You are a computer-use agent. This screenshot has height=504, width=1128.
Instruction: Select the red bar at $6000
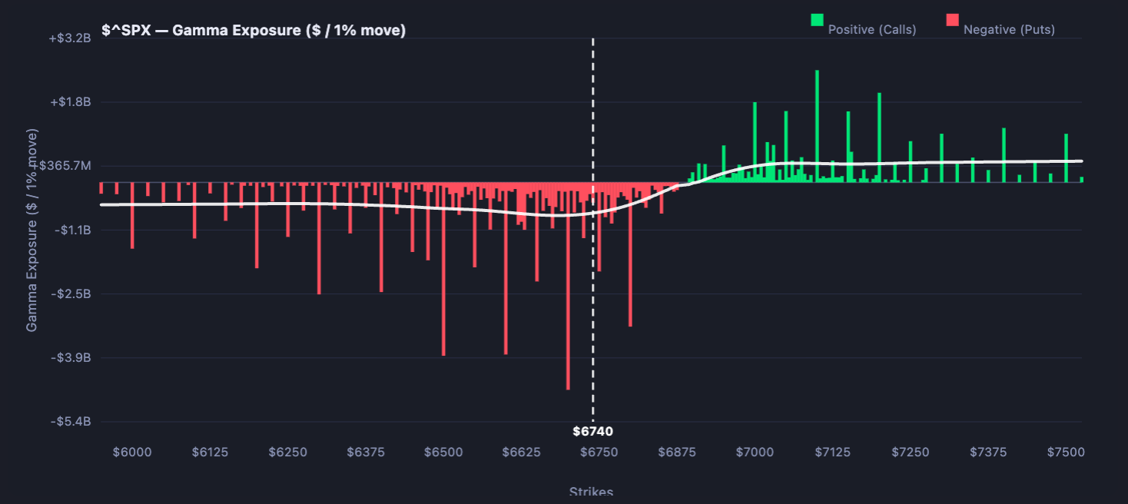pyautogui.click(x=132, y=215)
